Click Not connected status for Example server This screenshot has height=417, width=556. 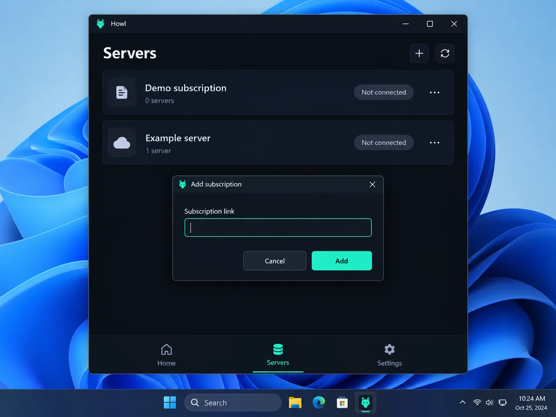point(384,143)
